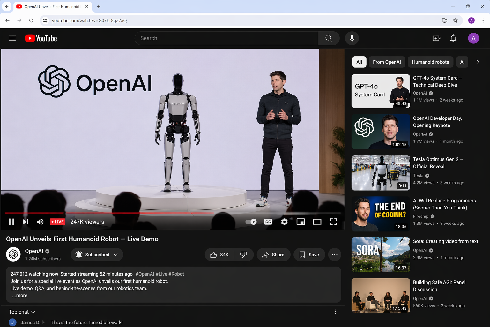
Task: Open the Tesla channel name
Action: pyautogui.click(x=418, y=176)
